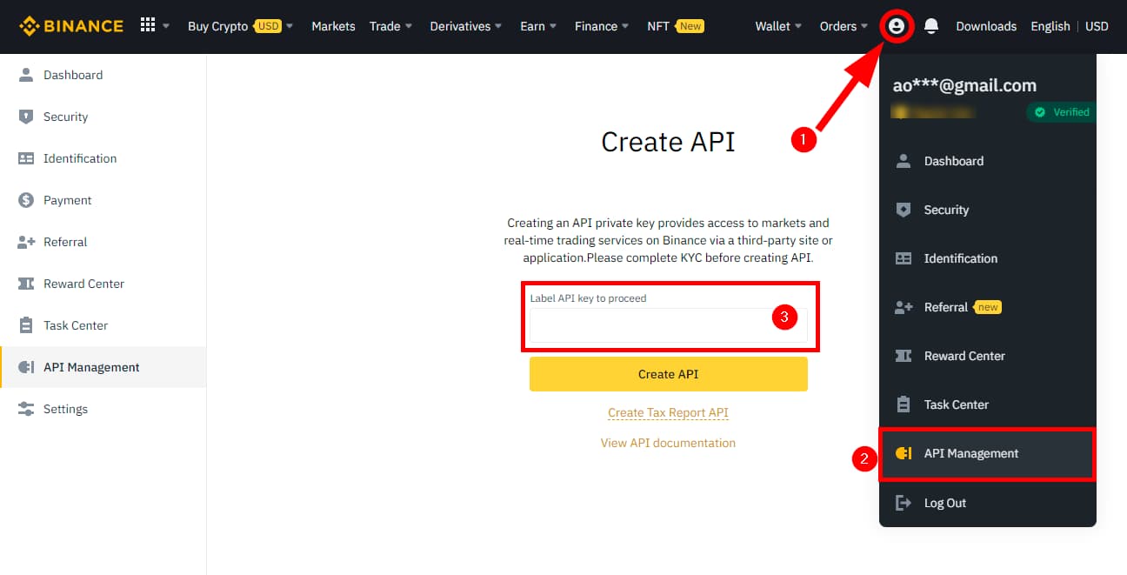Image resolution: width=1127 pixels, height=575 pixels.
Task: Click the yellow Create API button
Action: pos(668,374)
